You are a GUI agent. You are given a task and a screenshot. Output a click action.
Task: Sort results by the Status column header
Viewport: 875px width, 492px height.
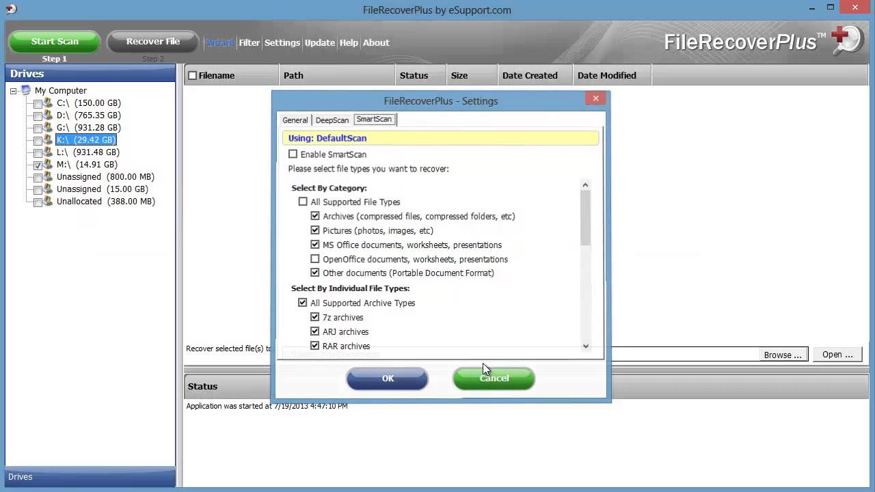[x=420, y=76]
